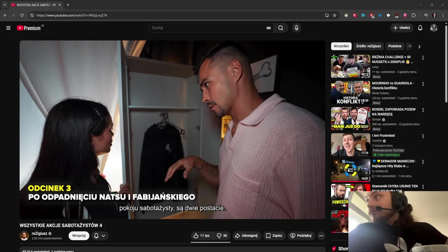The image size is (448, 252).
Task: Mute the tab via speaker icon
Action: coord(54,5)
